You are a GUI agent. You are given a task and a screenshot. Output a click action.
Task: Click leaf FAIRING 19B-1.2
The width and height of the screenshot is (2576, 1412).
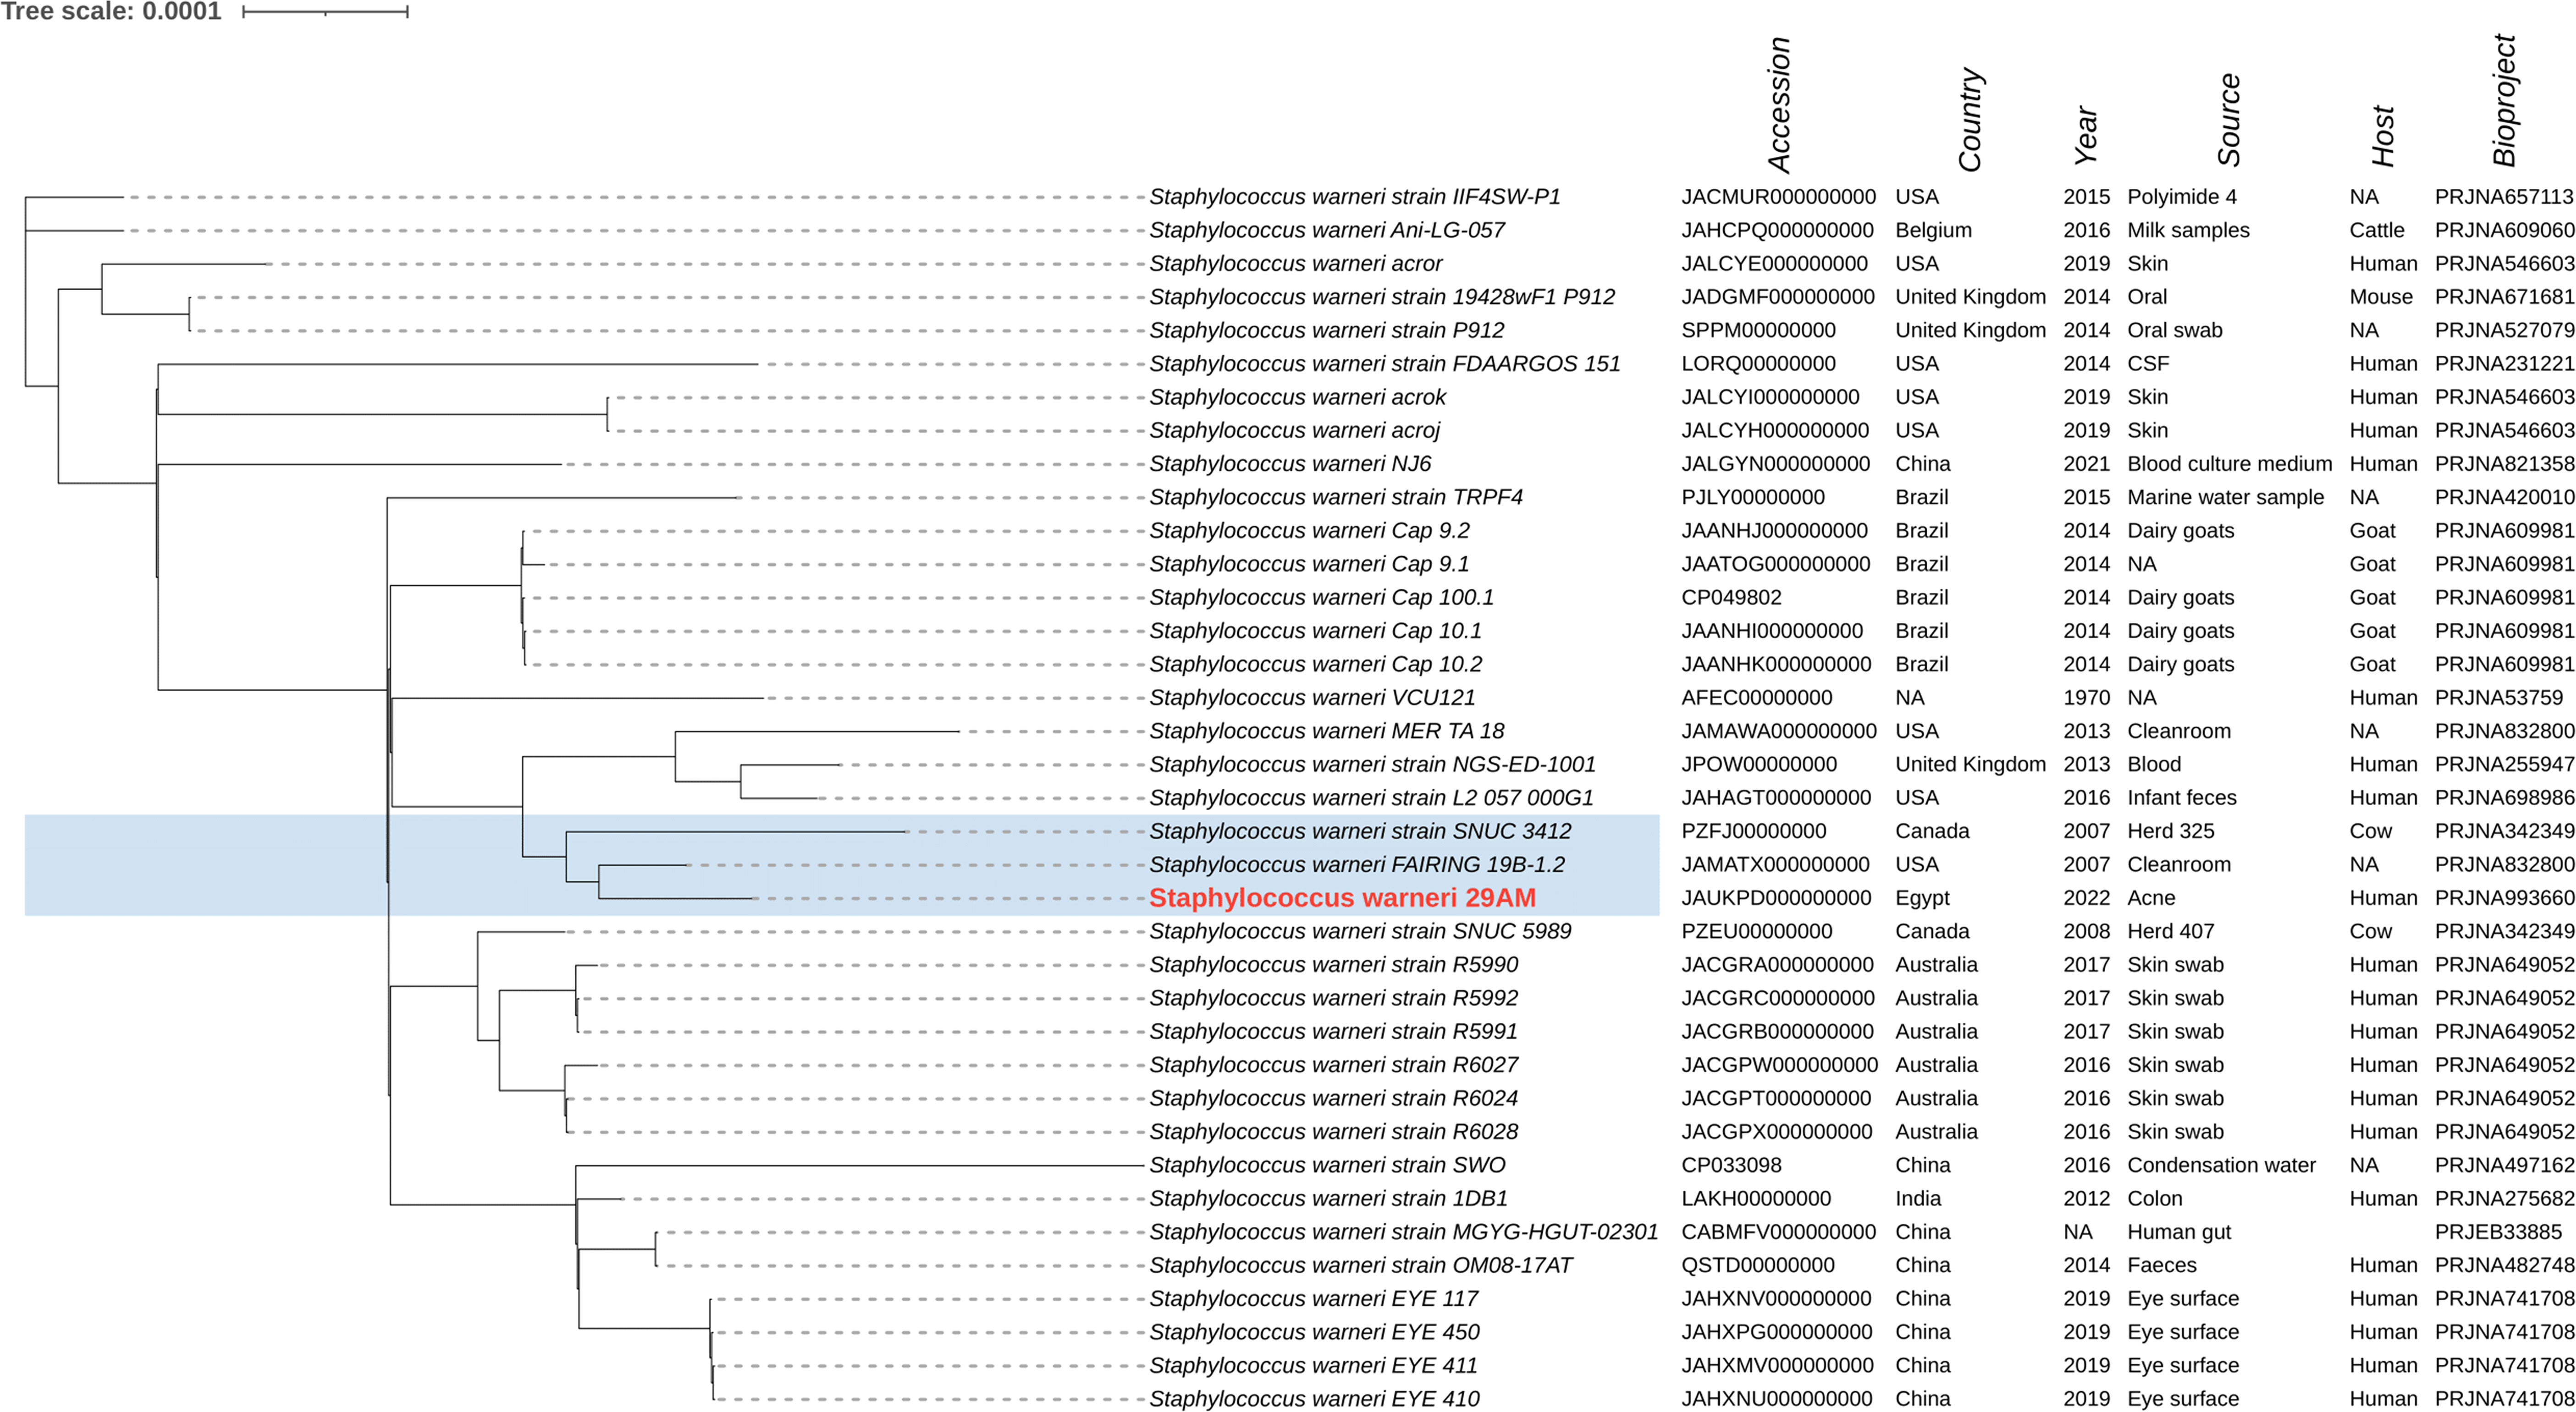click(x=1357, y=865)
